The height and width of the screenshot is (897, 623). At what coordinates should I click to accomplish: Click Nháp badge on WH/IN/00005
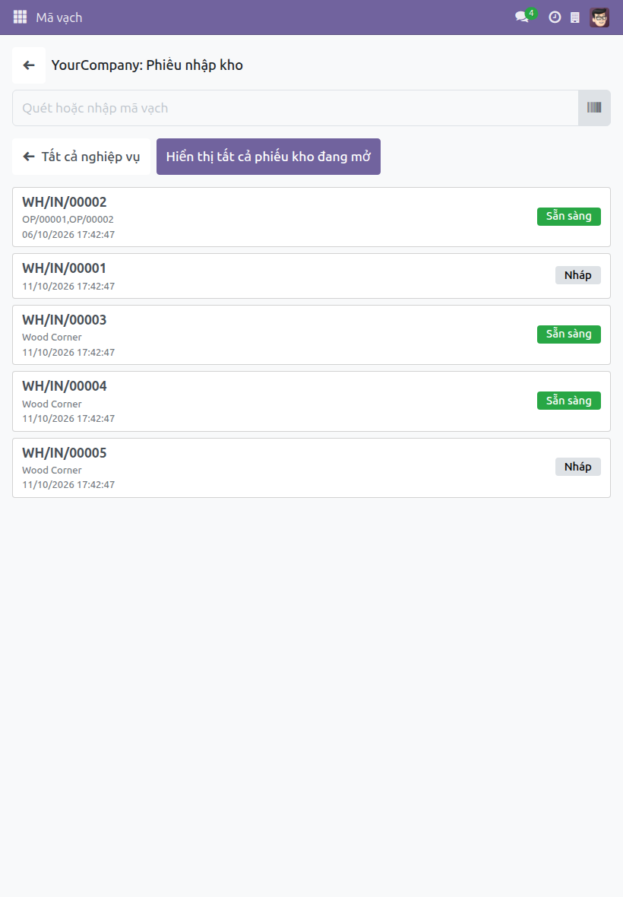(x=578, y=467)
